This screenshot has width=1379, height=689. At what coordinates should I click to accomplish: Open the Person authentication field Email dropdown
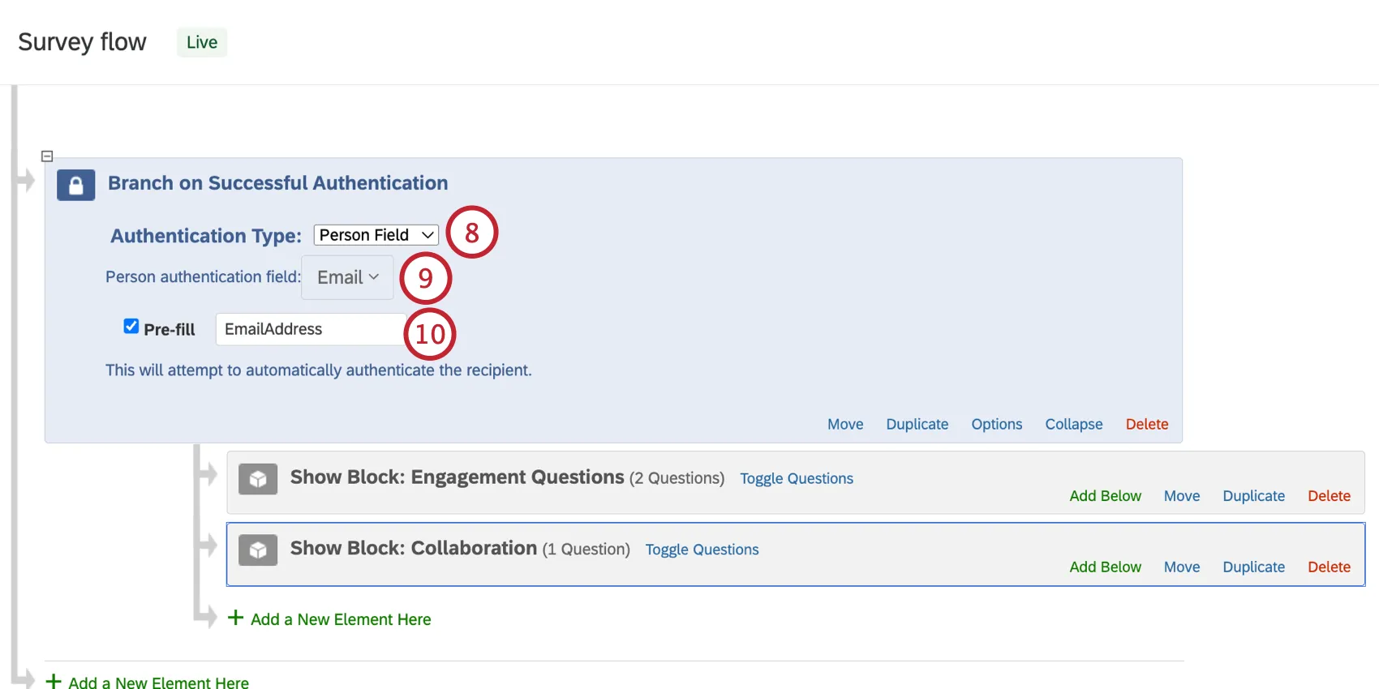[x=347, y=277]
